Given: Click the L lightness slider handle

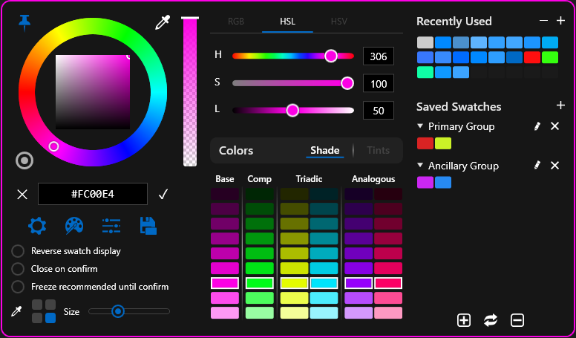Looking at the screenshot, I should [292, 111].
